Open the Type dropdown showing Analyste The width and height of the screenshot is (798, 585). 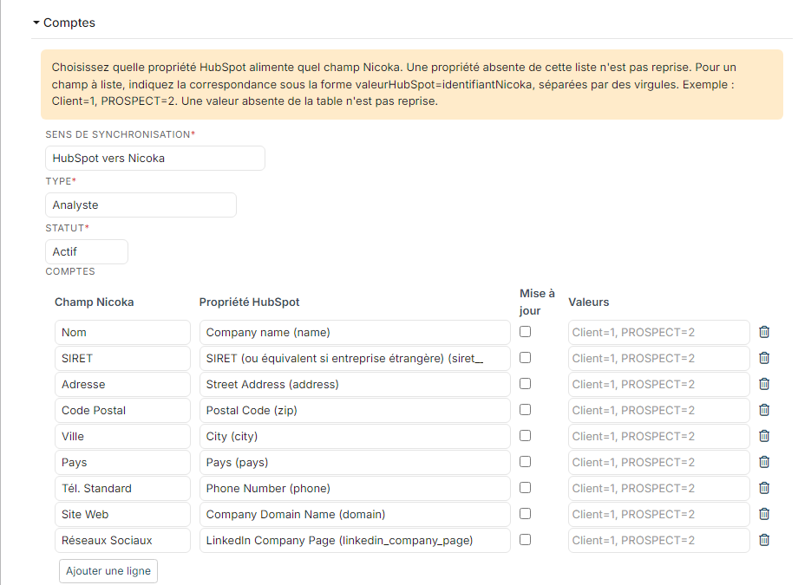[x=141, y=205]
